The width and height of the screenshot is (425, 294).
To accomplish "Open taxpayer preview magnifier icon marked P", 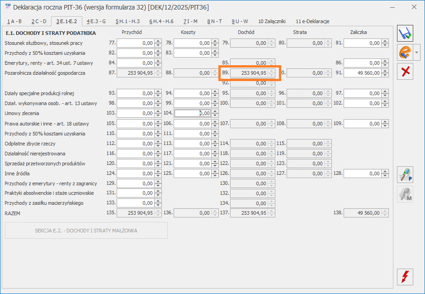I will point(405,174).
